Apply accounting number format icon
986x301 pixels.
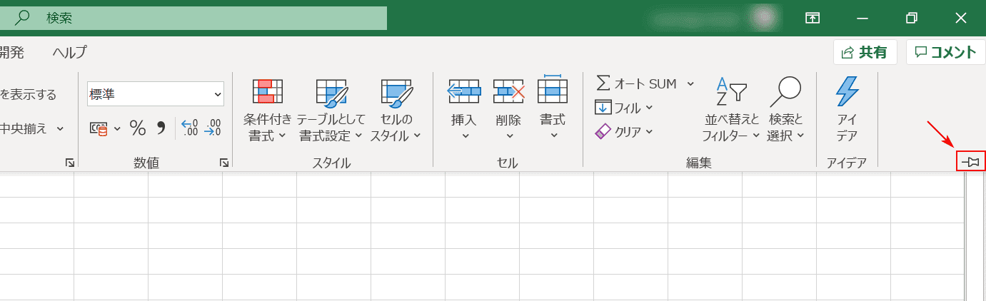pyautogui.click(x=98, y=128)
